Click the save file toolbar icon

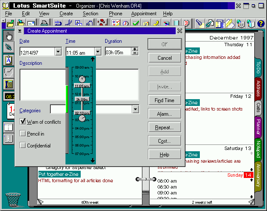click(20, 23)
